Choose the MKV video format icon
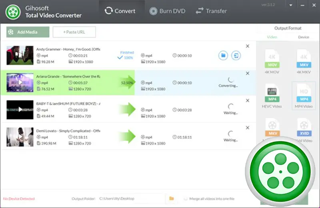Viewport: 320px width, 208px height. click(x=272, y=128)
